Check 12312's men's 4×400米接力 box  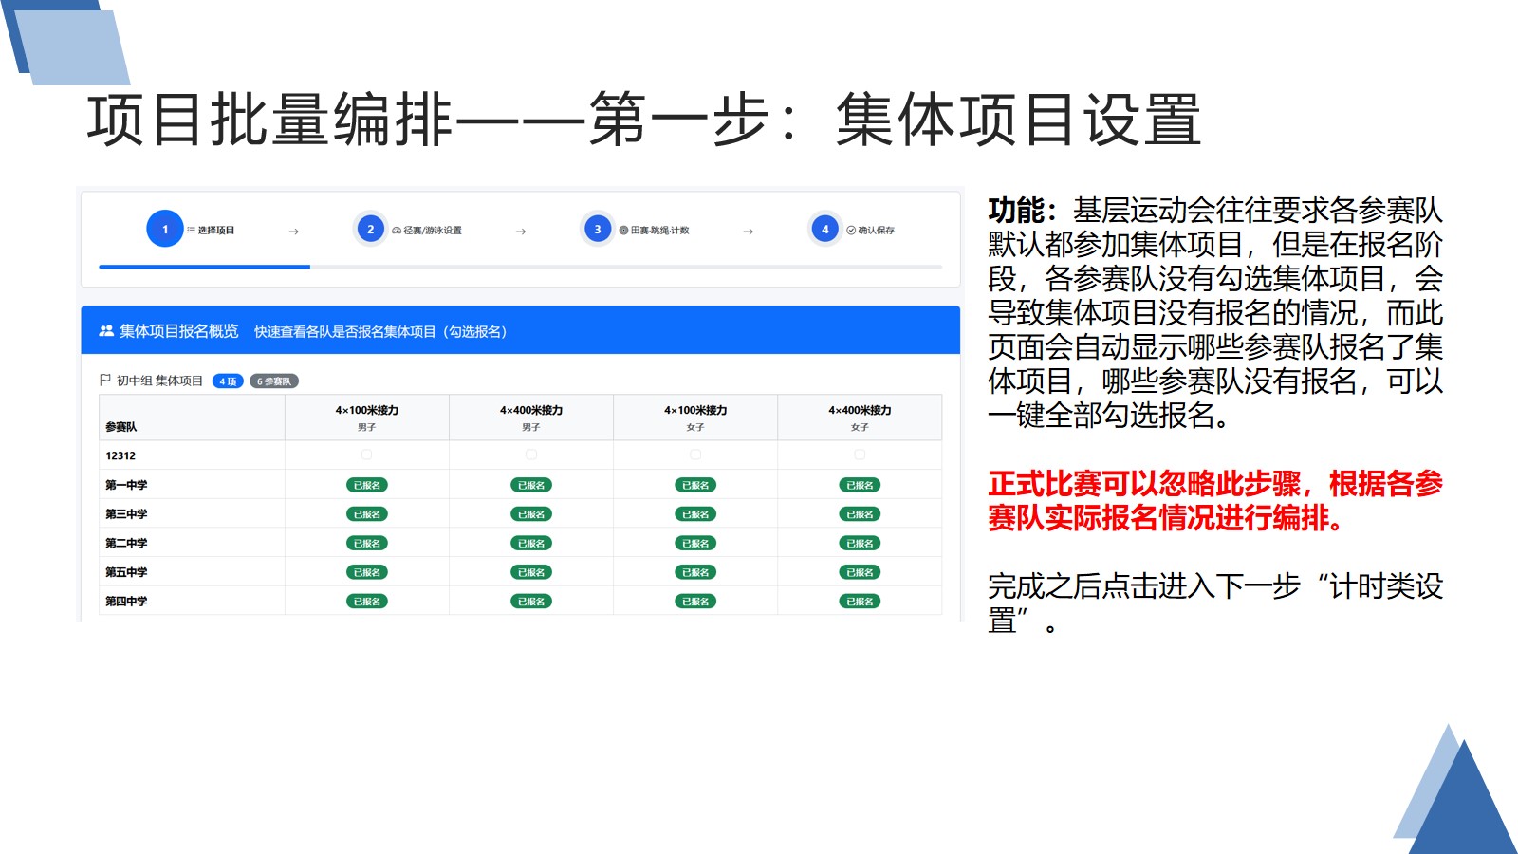point(531,455)
